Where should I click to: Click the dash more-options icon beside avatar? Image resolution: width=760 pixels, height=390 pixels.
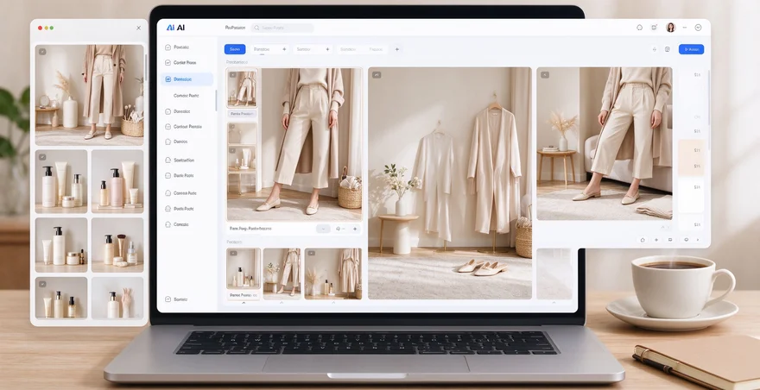pos(685,28)
